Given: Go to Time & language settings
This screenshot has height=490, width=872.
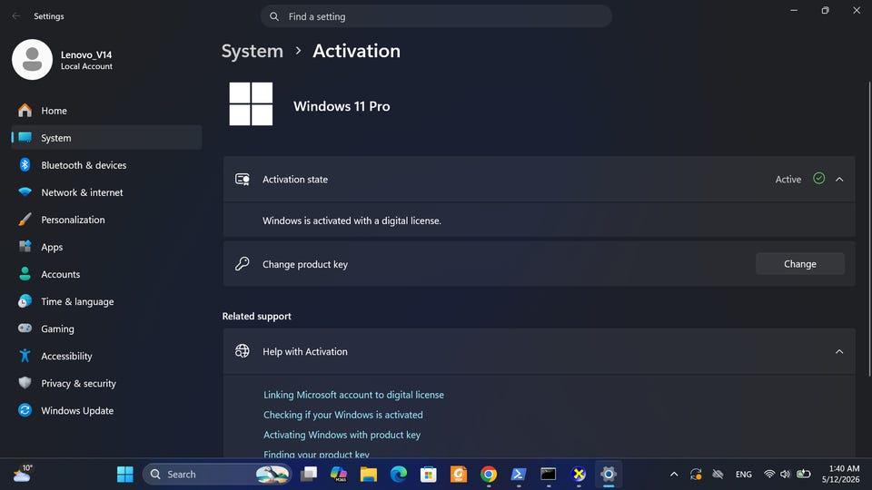Looking at the screenshot, I should [x=106, y=301].
